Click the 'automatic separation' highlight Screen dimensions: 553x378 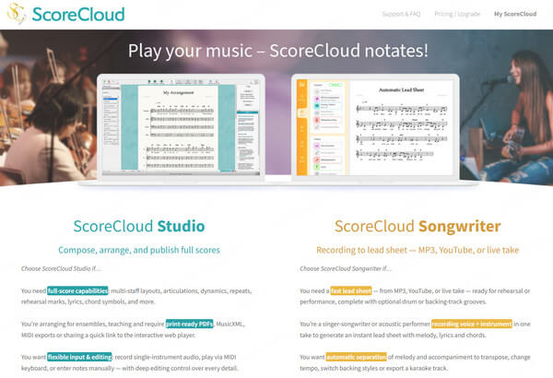point(356,357)
